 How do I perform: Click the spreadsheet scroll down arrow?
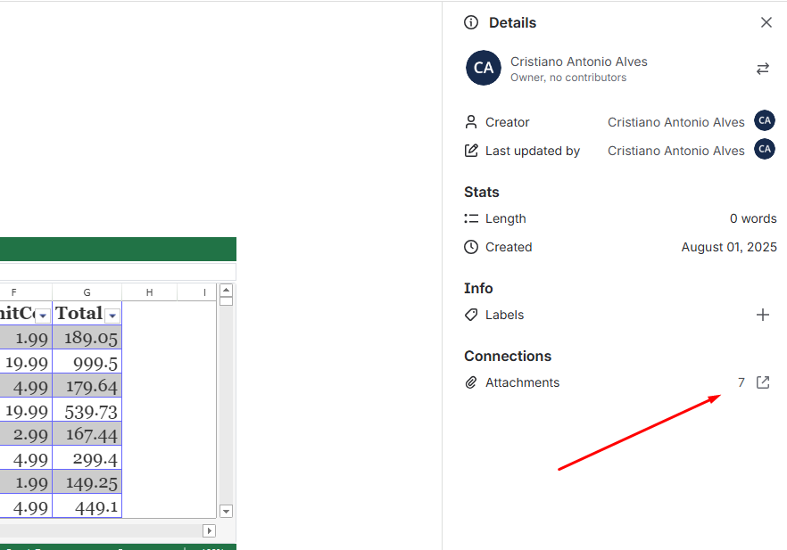[226, 511]
